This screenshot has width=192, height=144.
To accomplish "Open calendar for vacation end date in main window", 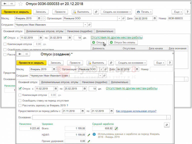I will 70,38.
